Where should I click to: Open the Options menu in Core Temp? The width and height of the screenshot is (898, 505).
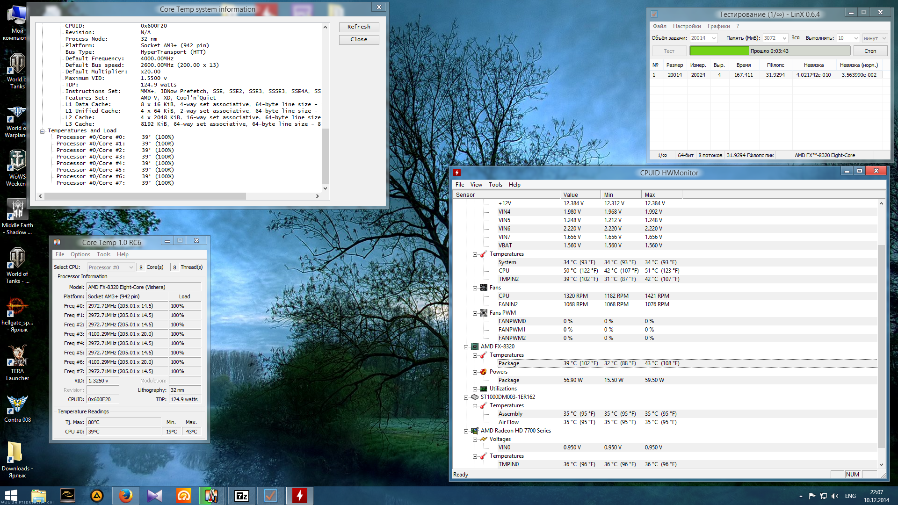[x=80, y=254]
